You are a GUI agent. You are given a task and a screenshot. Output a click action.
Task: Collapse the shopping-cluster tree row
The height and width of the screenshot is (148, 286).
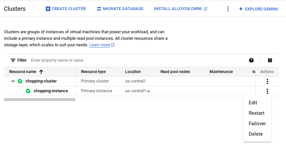(x=13, y=81)
